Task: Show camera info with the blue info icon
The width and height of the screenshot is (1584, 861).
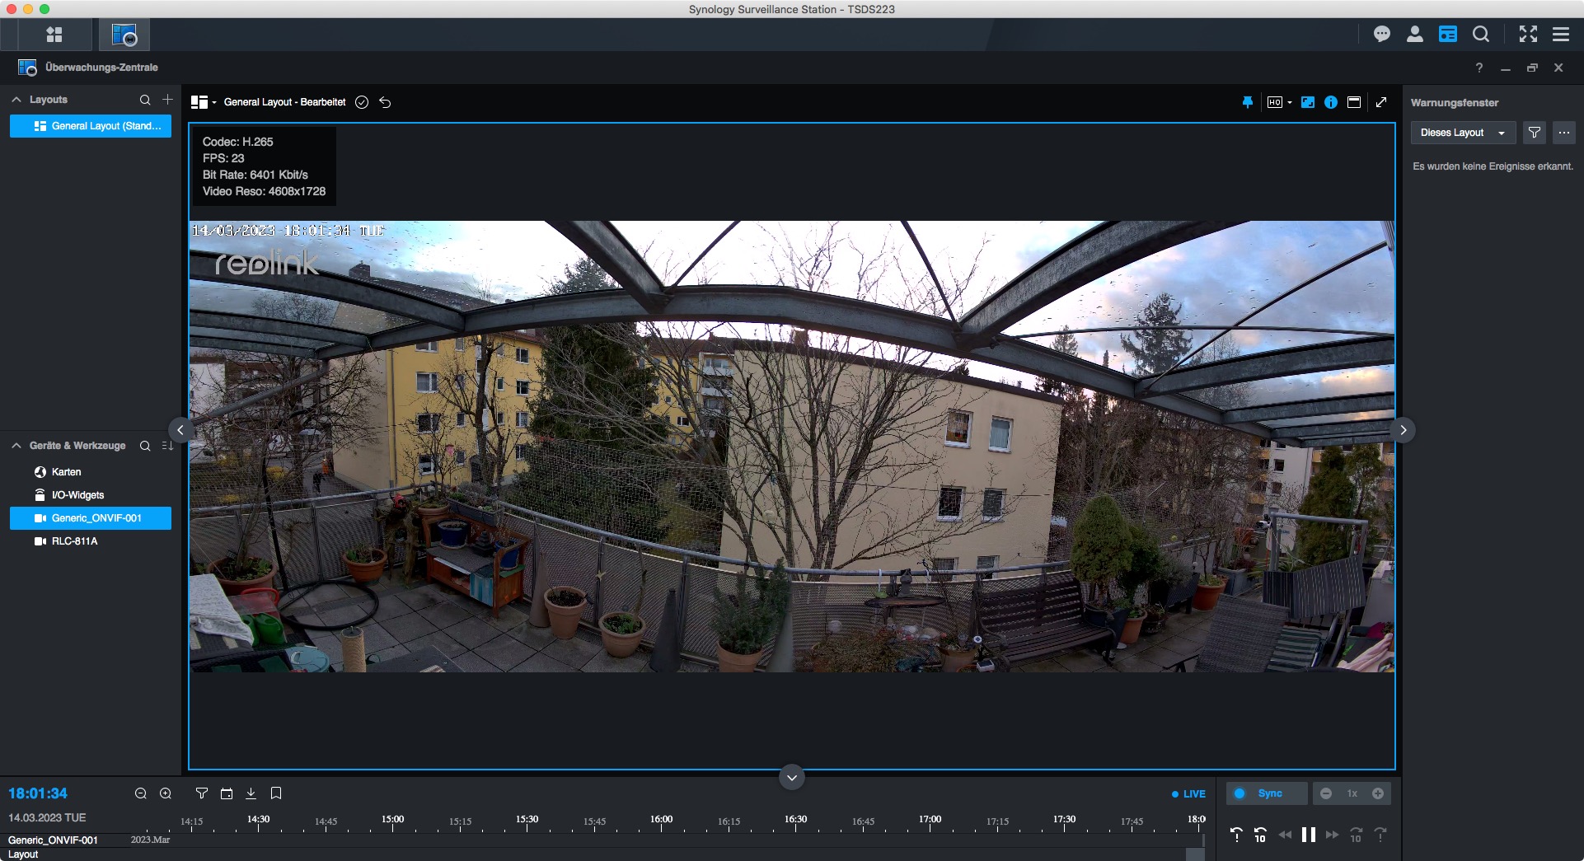Action: click(x=1331, y=102)
